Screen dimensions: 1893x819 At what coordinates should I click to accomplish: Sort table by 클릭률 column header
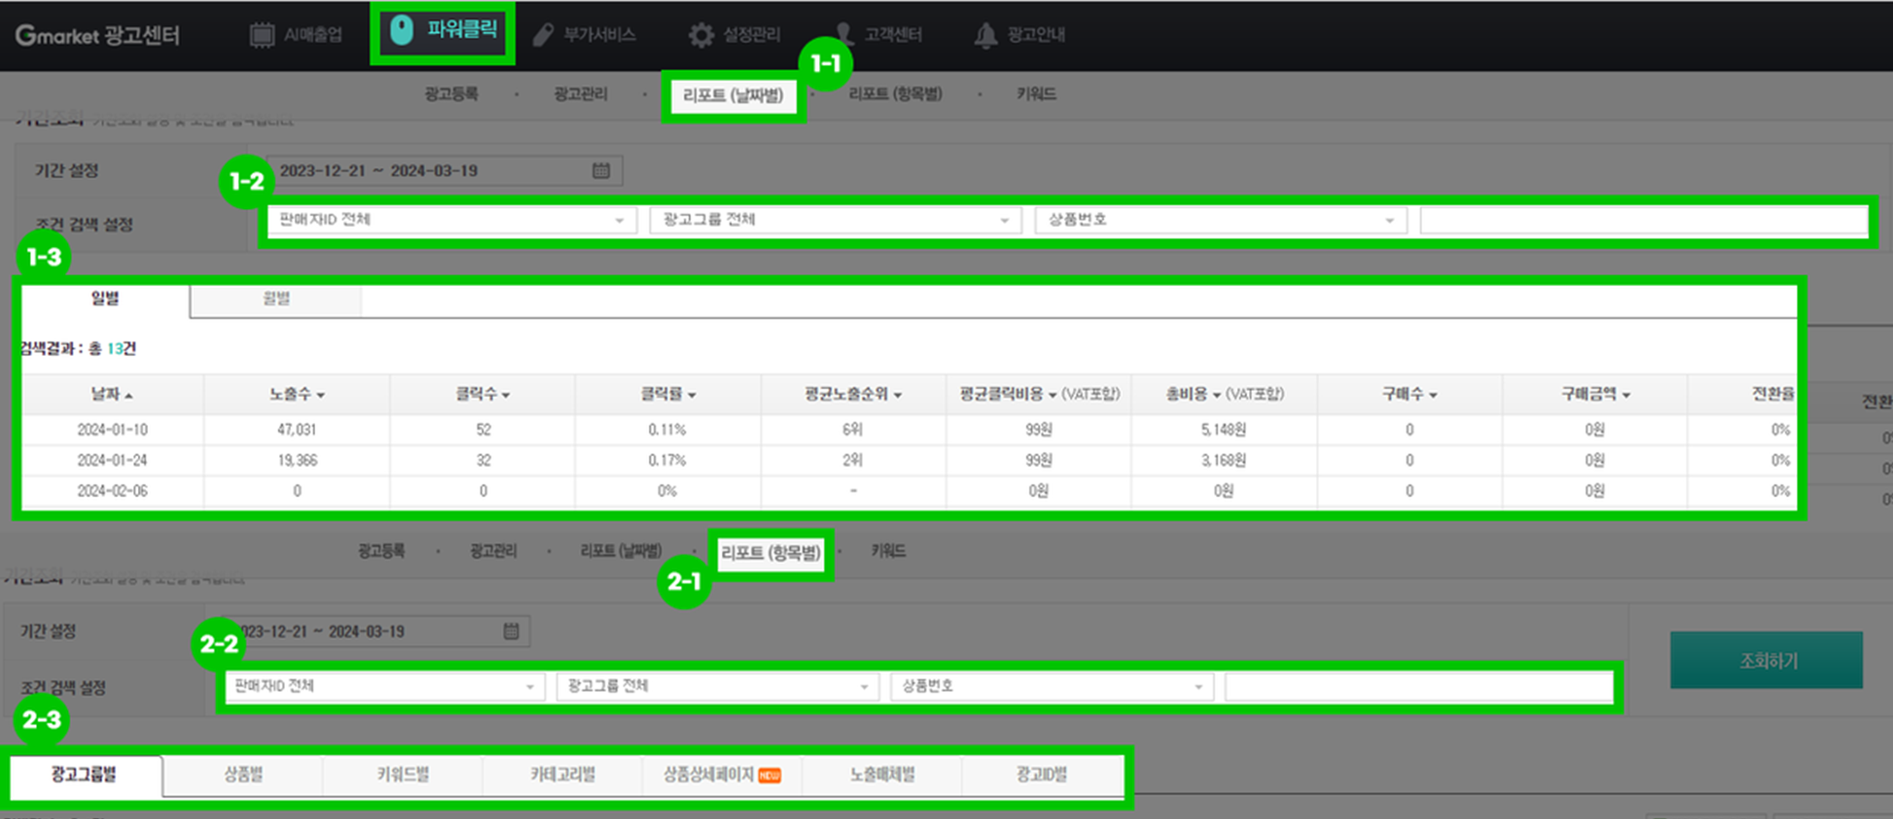[667, 395]
